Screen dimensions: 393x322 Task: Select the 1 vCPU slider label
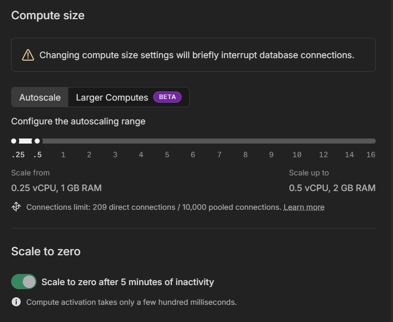[63, 155]
